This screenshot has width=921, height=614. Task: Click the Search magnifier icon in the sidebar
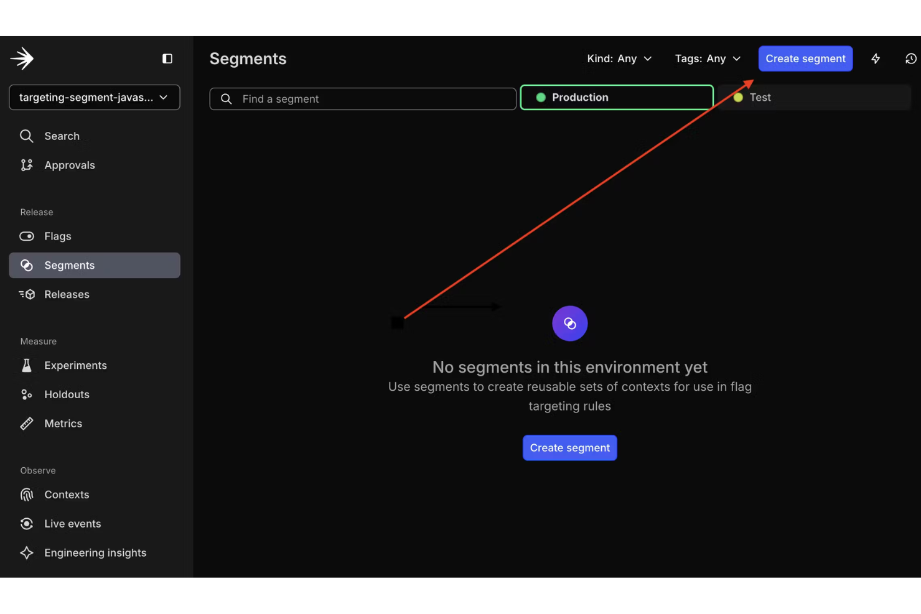[x=27, y=136]
